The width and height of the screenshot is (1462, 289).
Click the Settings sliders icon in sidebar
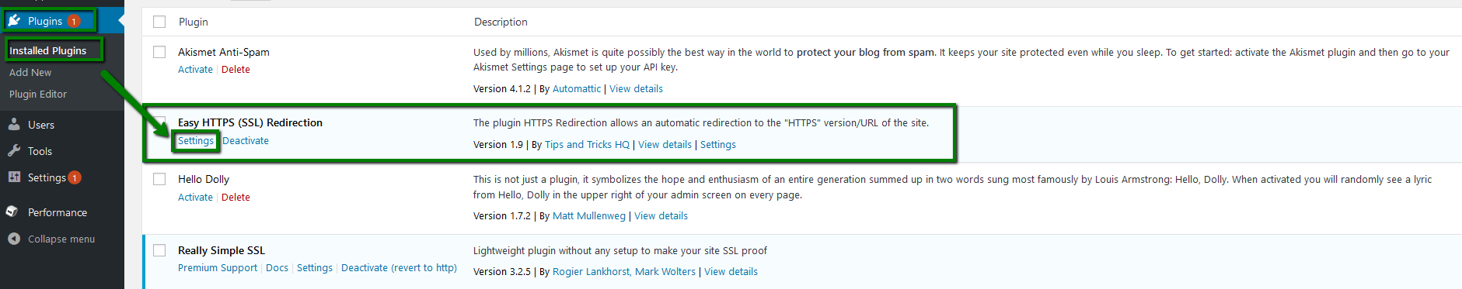[14, 177]
